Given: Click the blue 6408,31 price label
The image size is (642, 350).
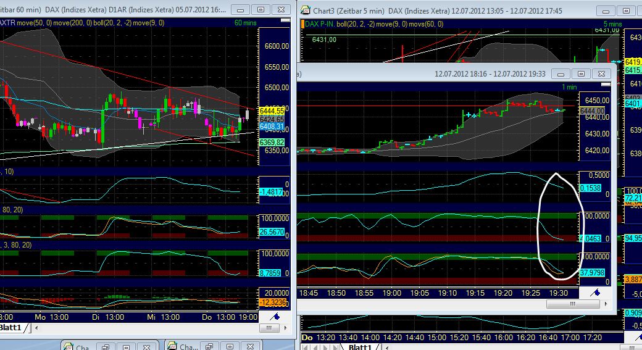Looking at the screenshot, I should coord(272,127).
